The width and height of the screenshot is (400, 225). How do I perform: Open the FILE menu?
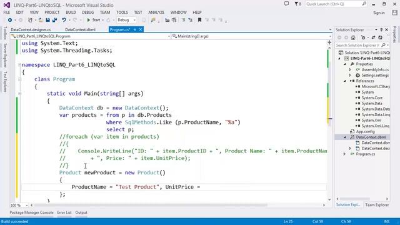tap(7, 12)
